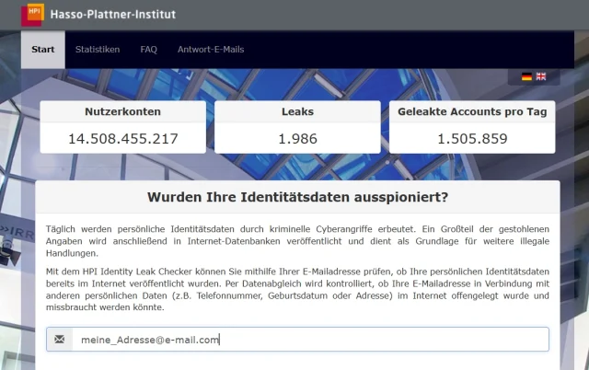Click the paragraph starting Mit dem HPI

297,289
